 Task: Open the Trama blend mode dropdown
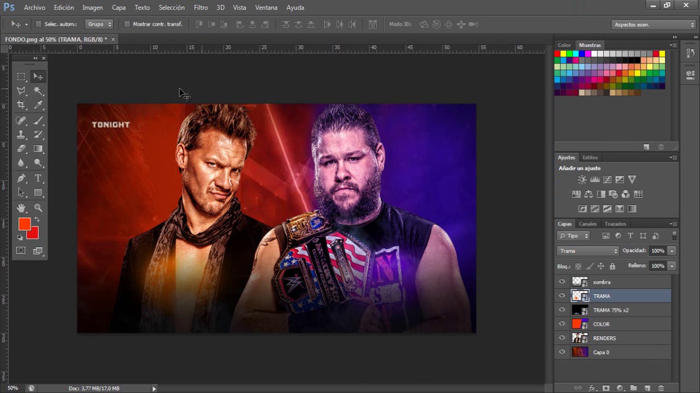[588, 251]
